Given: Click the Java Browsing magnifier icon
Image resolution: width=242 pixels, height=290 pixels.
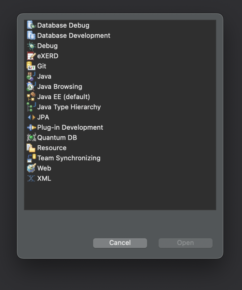Looking at the screenshot, I should coord(31,86).
